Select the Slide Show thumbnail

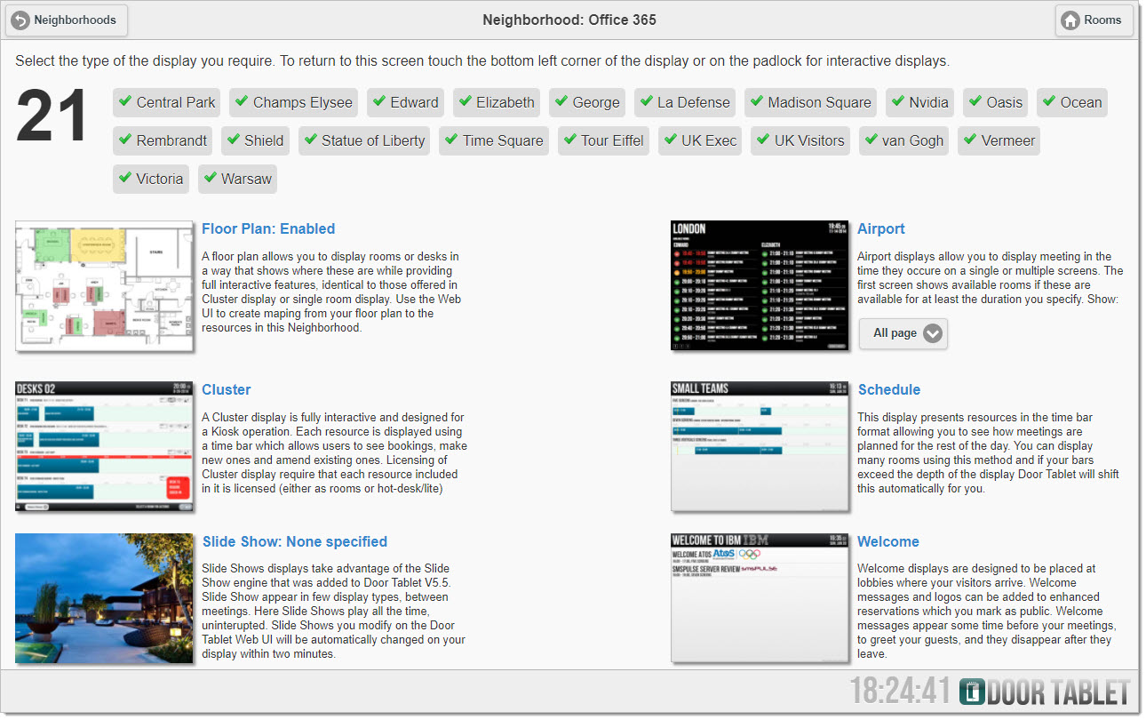coord(104,598)
